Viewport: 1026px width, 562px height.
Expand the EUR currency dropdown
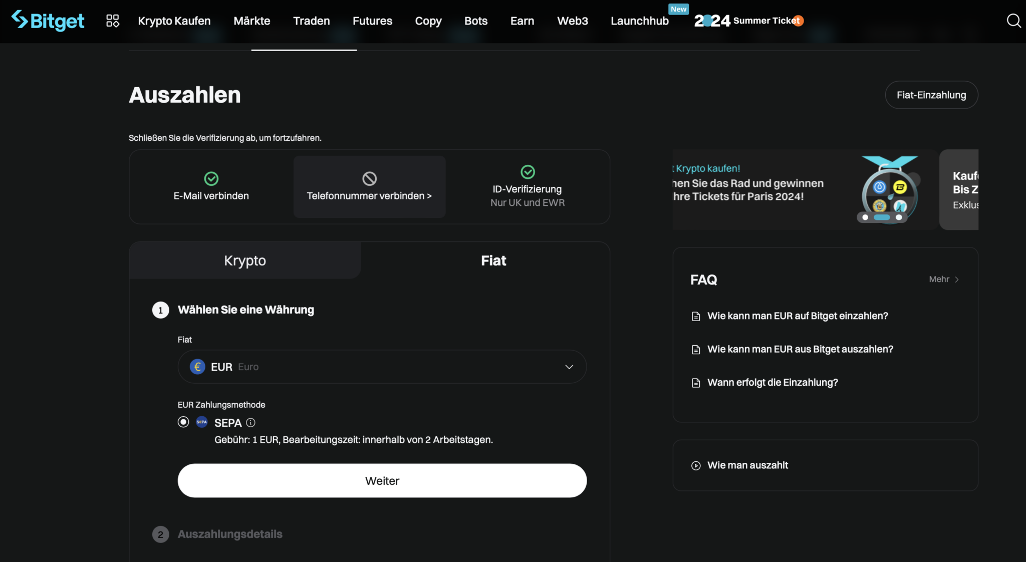(x=569, y=367)
